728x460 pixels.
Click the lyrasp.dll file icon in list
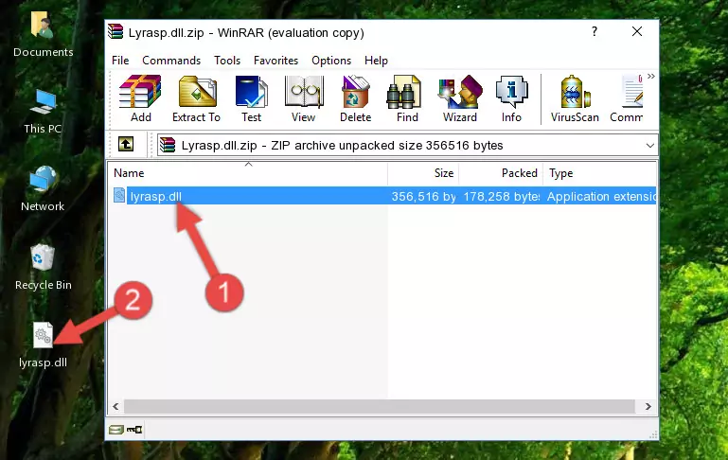(x=119, y=195)
